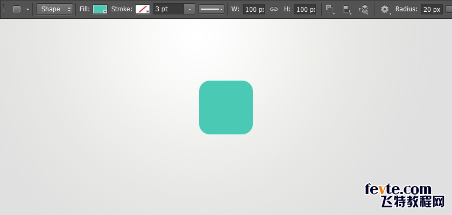Screen dimensions: 452x215
Task: Open the stroke line type options
Action: 211,9
